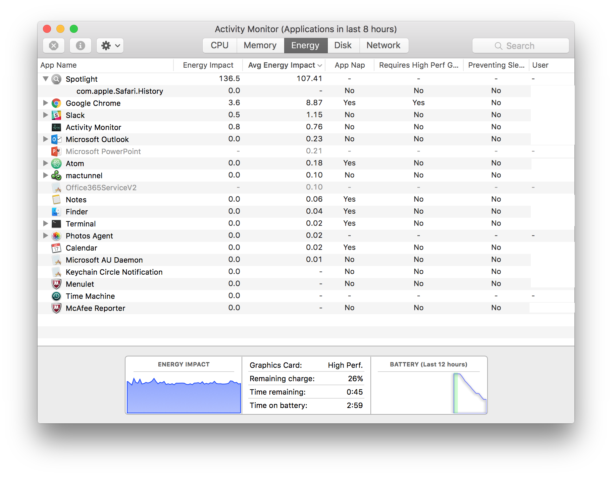Image resolution: width=612 pixels, height=477 pixels.
Task: Expand the Terminal row triangle
Action: (46, 223)
